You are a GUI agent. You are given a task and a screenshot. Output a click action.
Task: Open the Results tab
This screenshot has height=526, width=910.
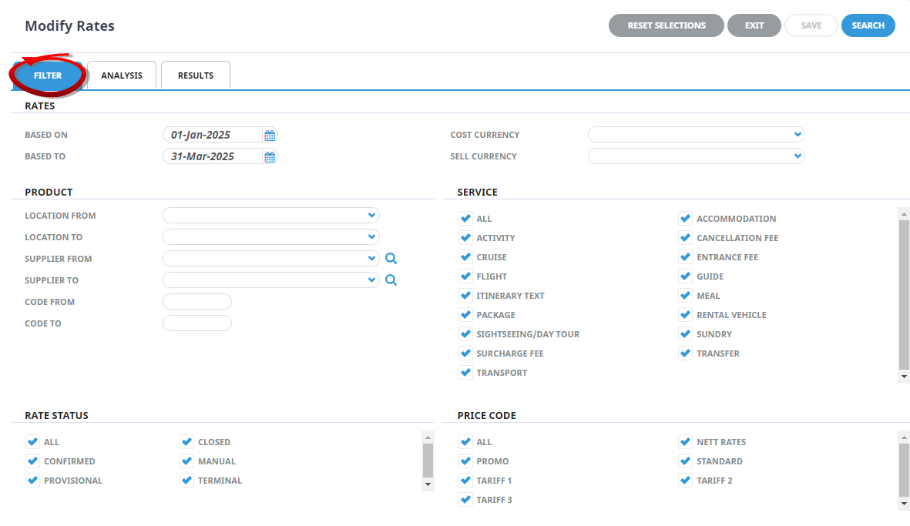tap(196, 75)
